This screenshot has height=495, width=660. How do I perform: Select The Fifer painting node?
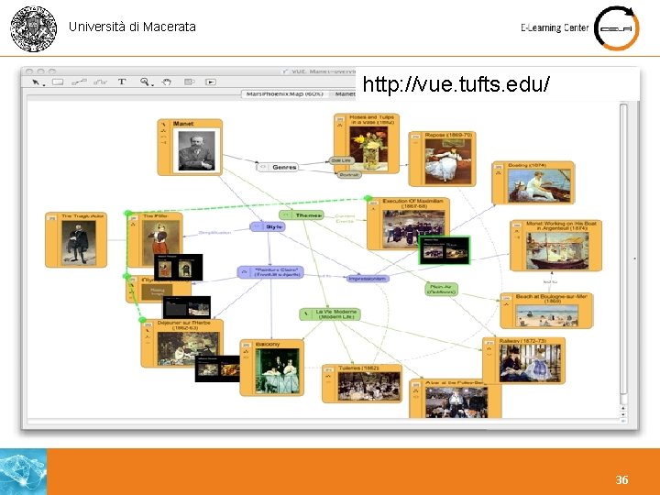coord(155,240)
